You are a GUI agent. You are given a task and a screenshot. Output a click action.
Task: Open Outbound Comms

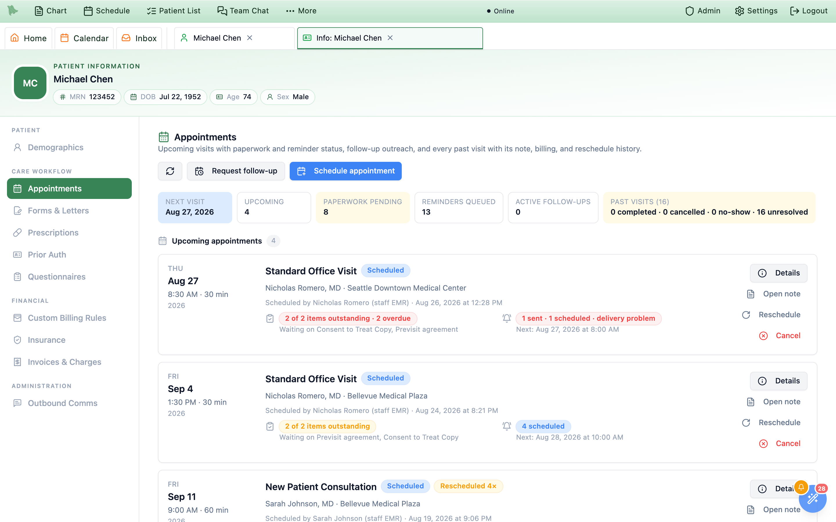(69, 403)
